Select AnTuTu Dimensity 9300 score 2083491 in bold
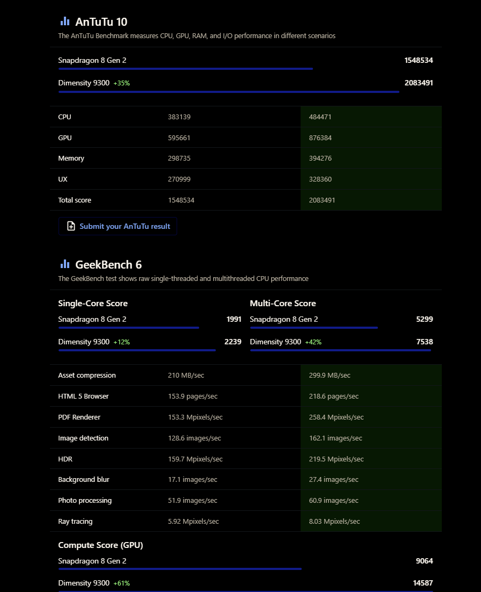 [419, 83]
